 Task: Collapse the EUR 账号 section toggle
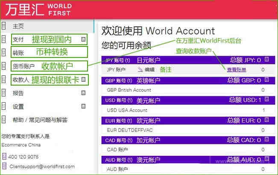pyautogui.click(x=267, y=120)
